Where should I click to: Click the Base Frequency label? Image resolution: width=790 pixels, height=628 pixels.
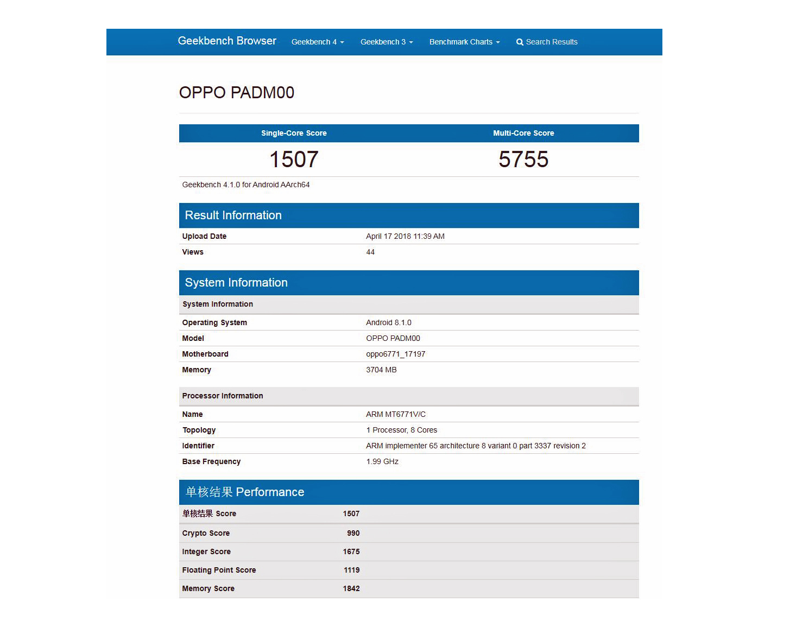(x=211, y=462)
